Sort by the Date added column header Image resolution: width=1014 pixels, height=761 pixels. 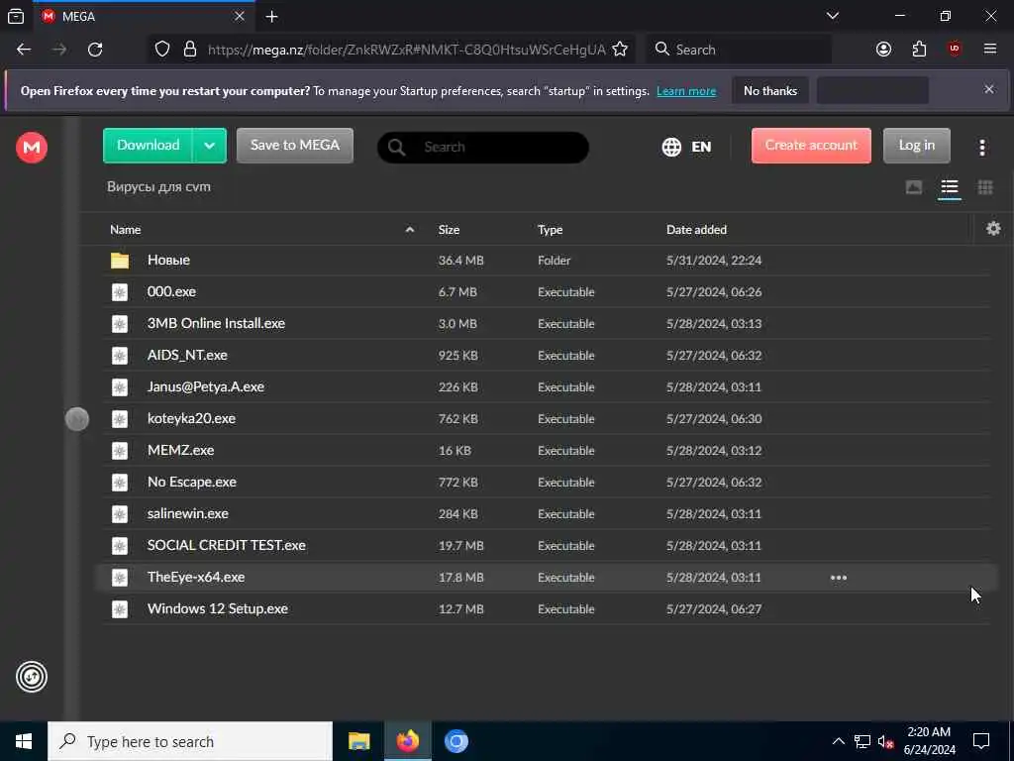(696, 230)
